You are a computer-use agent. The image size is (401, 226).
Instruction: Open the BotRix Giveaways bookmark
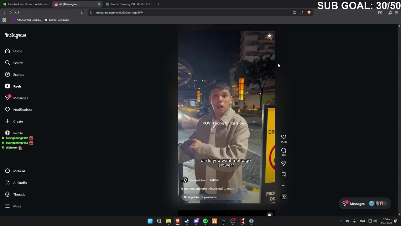point(57,20)
